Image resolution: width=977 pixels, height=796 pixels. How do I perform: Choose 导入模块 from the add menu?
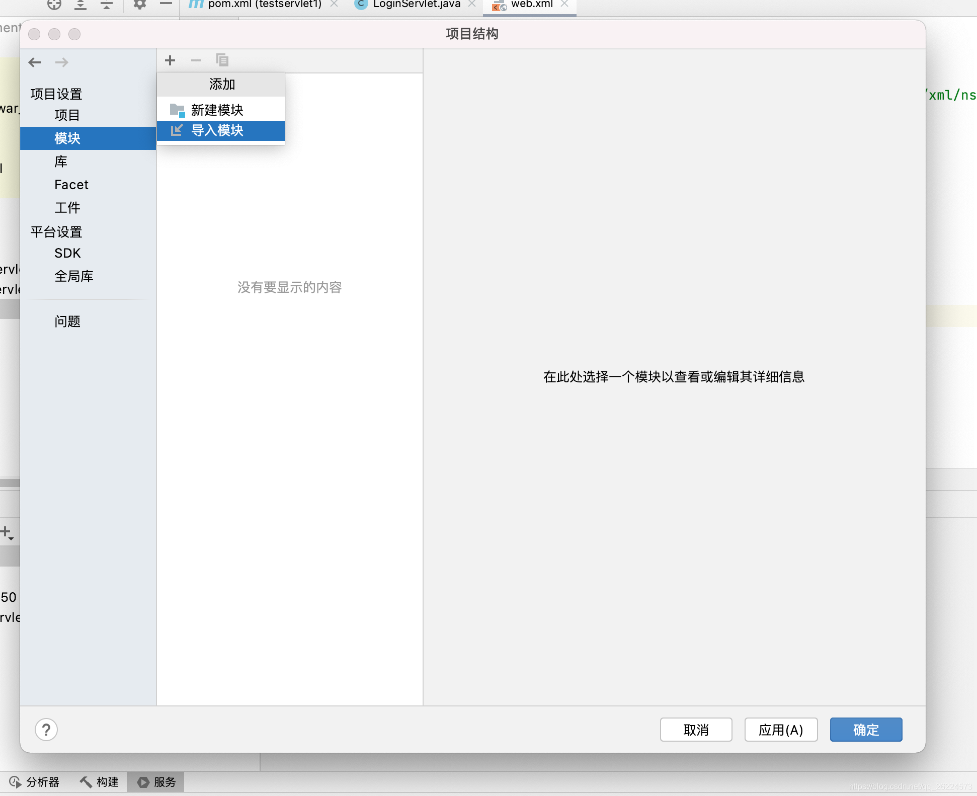tap(221, 131)
